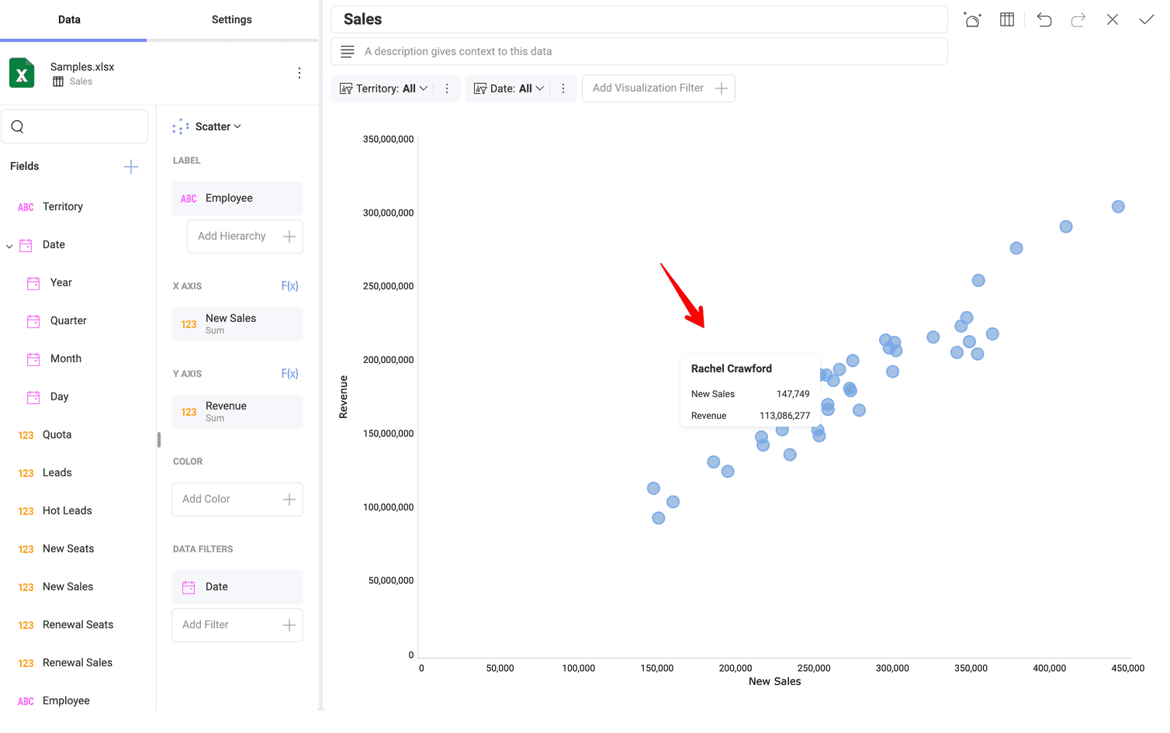The image size is (1170, 733).
Task: Redo the last undone change
Action: (x=1078, y=19)
